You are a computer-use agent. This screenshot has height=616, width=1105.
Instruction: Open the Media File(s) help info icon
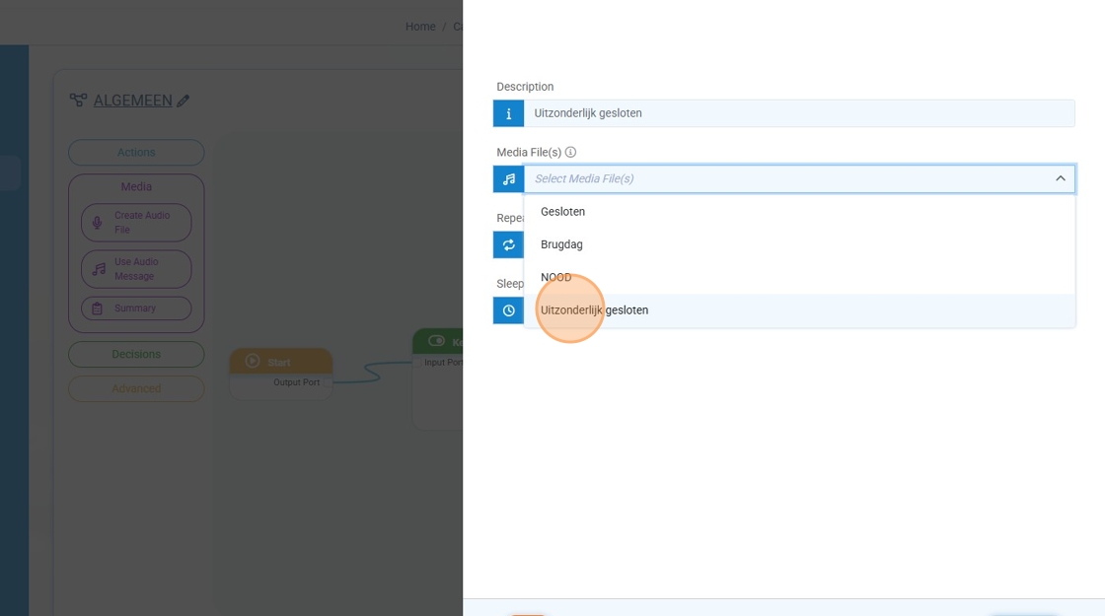(570, 153)
